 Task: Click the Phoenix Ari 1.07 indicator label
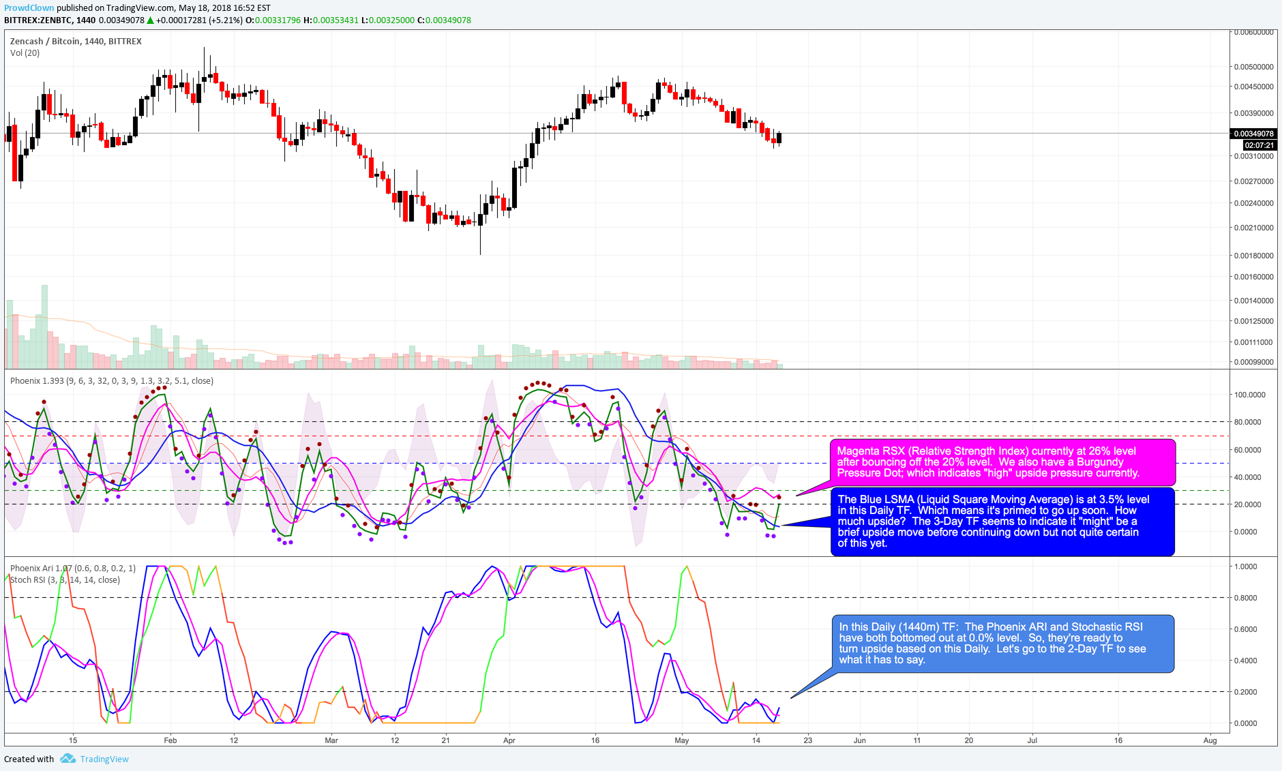72,568
